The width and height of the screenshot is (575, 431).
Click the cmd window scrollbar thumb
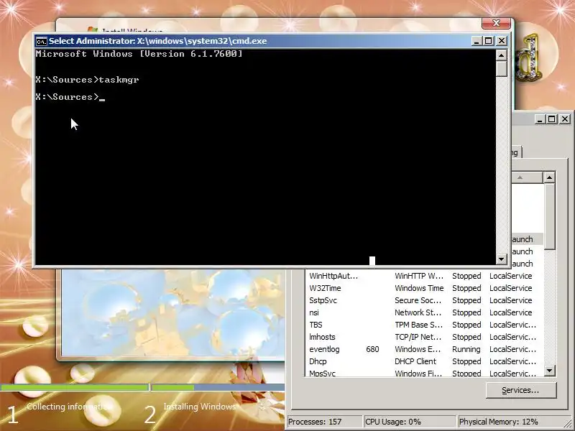(x=501, y=69)
